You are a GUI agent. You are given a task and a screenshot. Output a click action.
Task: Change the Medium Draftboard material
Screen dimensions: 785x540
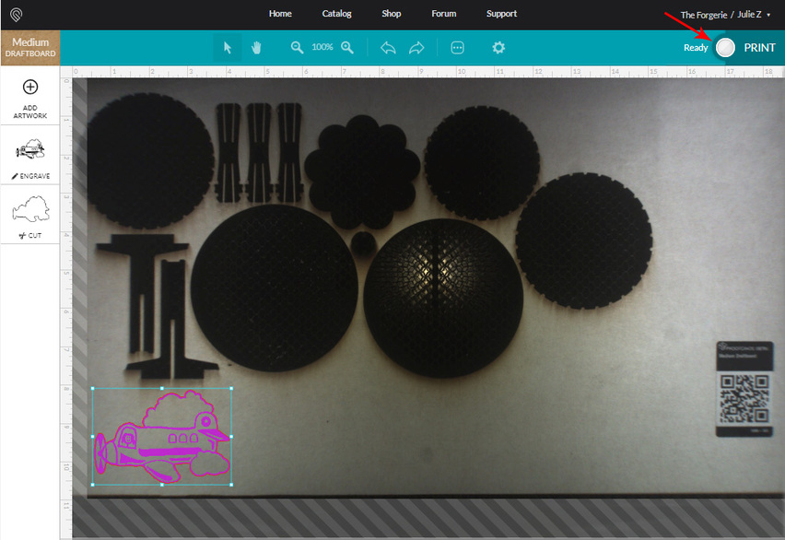29,46
